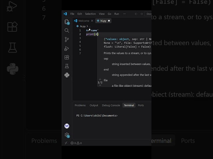This screenshot has height=159, width=213.
Task: Open the Testing flask view
Action: click(67, 66)
